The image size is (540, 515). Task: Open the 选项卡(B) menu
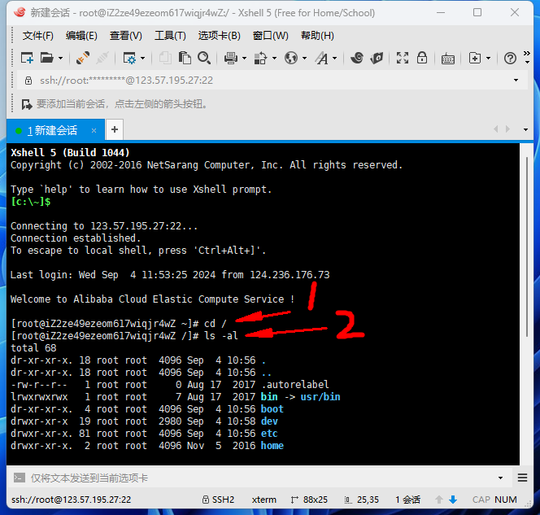pyautogui.click(x=219, y=36)
